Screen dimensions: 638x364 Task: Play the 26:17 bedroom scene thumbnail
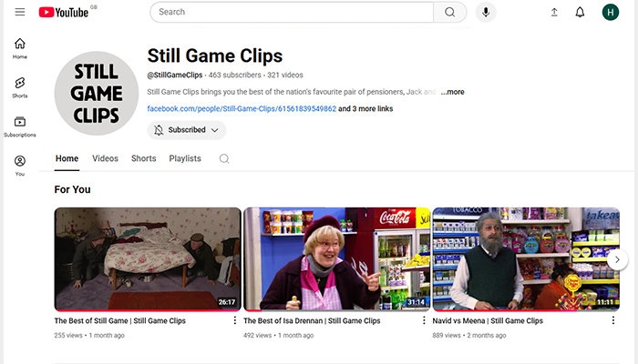[148, 259]
